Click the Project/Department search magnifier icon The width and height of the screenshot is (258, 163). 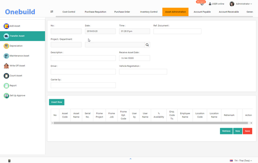click(147, 45)
